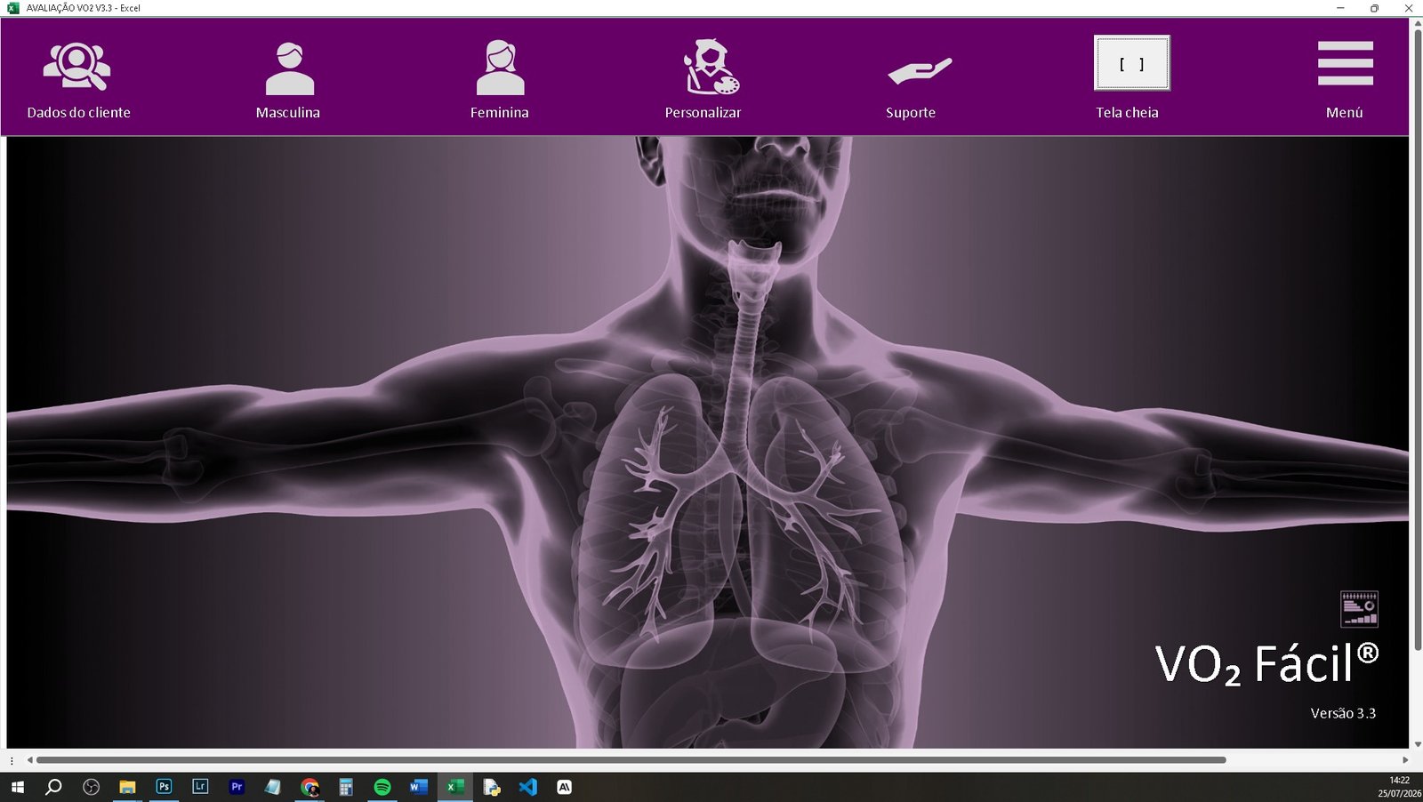Viewport: 1423px width, 802px height.
Task: Click the VO2 Fácil logo text
Action: click(1266, 664)
